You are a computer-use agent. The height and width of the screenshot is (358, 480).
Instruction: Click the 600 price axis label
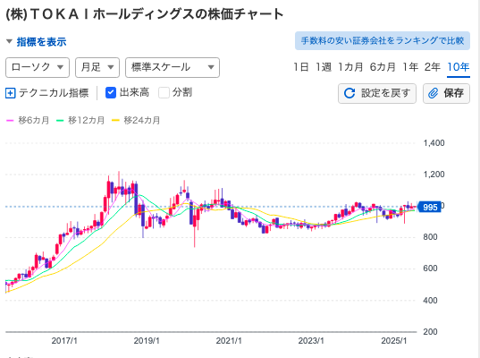pyautogui.click(x=430, y=268)
